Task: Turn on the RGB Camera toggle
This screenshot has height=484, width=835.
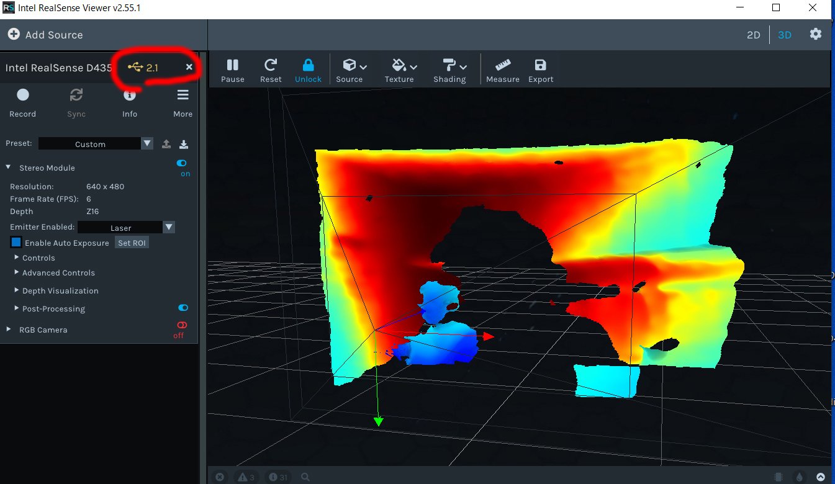Action: point(181,325)
